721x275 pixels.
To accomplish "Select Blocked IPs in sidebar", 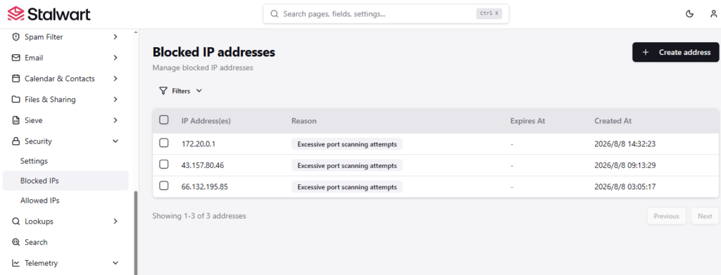I will (65, 181).
